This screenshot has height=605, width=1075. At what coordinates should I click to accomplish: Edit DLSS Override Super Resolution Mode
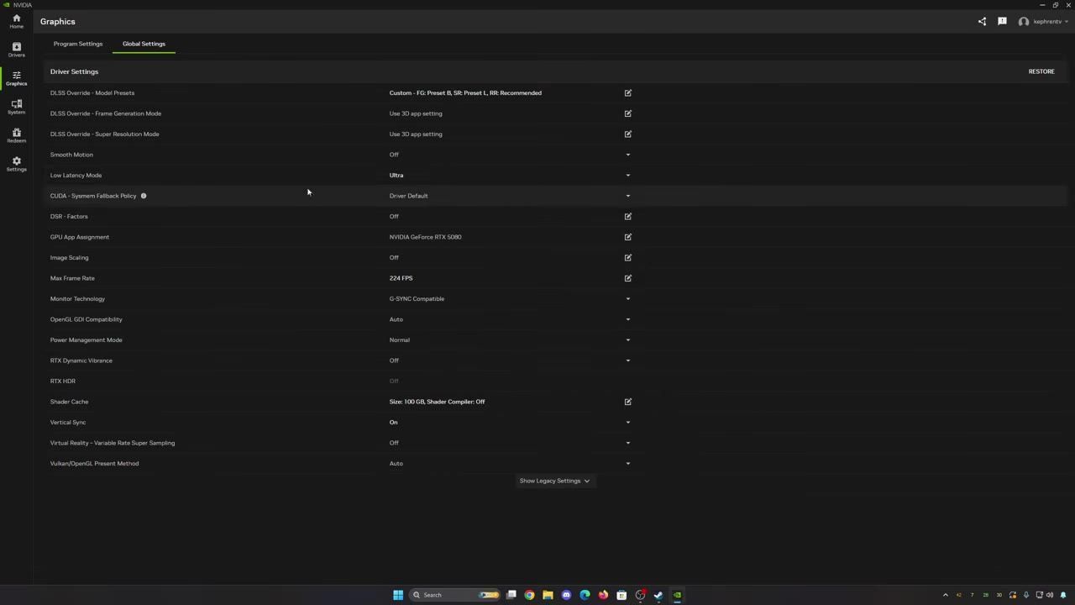[x=627, y=134]
